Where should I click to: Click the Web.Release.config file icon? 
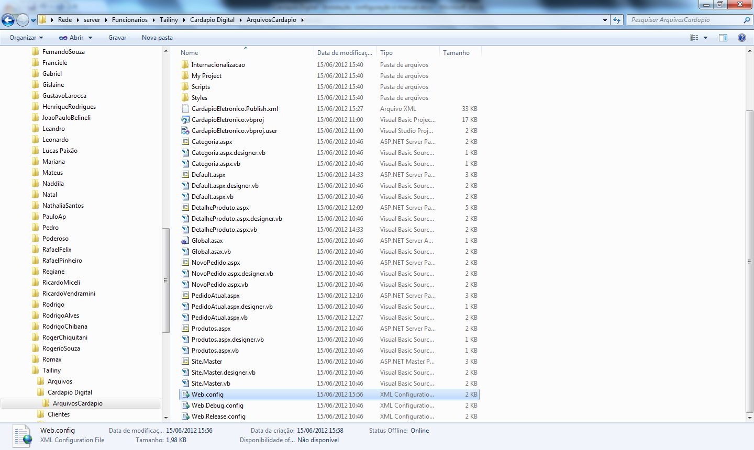click(x=185, y=417)
